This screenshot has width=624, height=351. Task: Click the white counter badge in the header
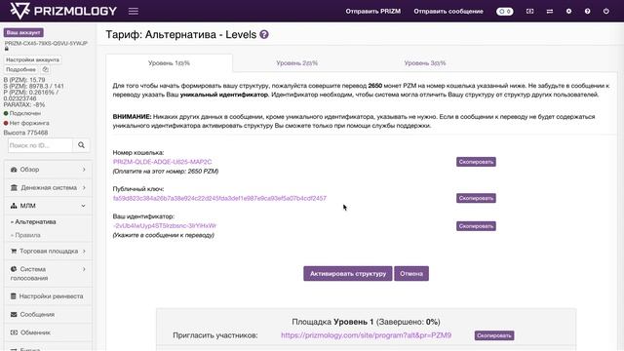coord(505,11)
